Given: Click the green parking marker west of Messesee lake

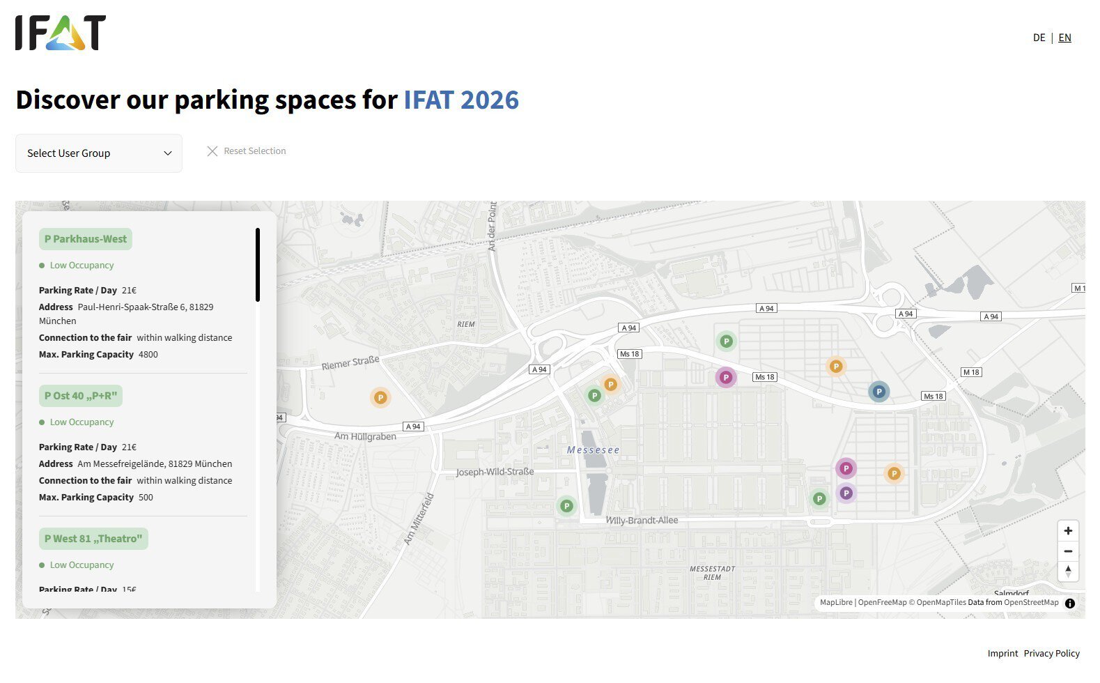Looking at the screenshot, I should click(567, 506).
